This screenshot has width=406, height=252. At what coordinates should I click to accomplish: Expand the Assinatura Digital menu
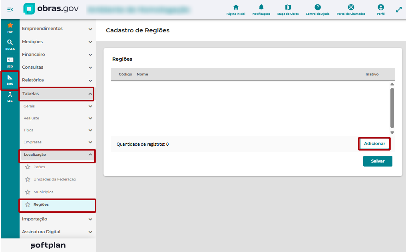[x=57, y=232]
